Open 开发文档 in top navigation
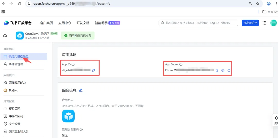 [83, 23]
